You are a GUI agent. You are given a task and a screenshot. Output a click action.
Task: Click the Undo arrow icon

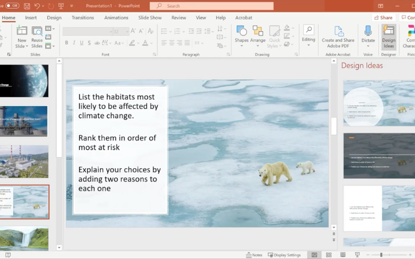tap(37, 6)
